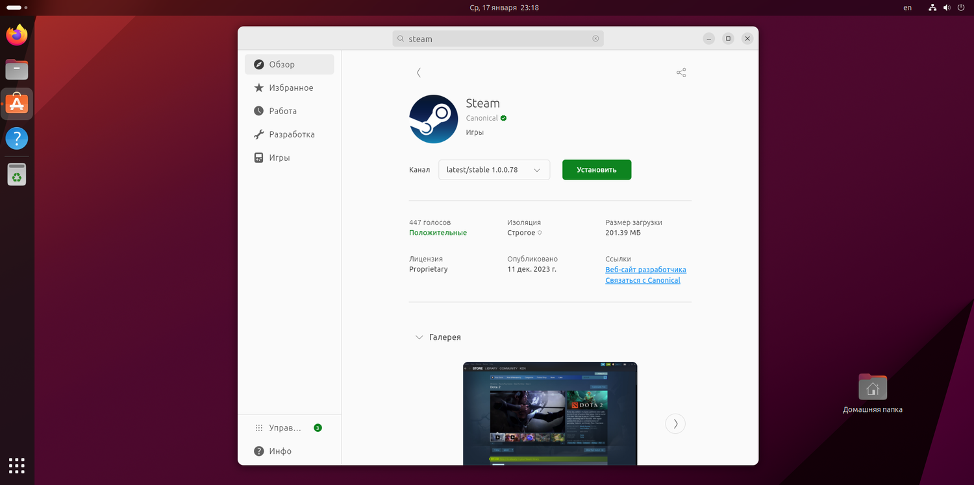Show applications grid in the dock
Screen dimensions: 974x485
pyautogui.click(x=17, y=466)
